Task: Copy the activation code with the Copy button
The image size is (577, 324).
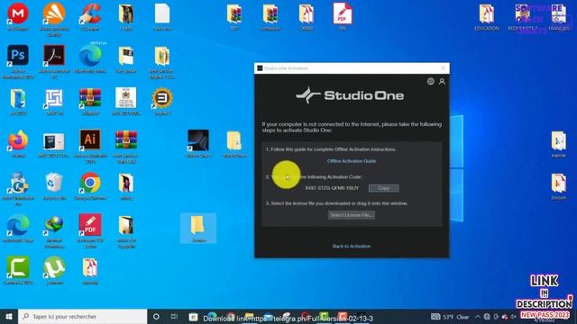Action: 383,188
